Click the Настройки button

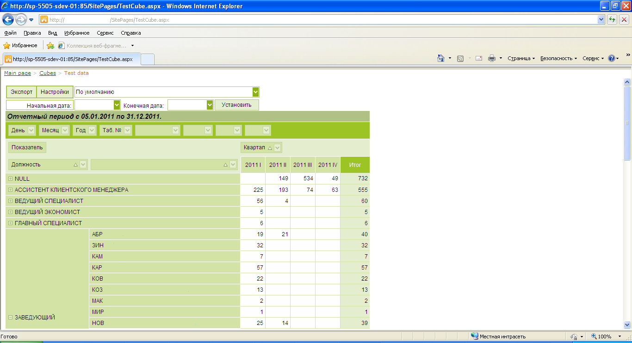(x=55, y=92)
